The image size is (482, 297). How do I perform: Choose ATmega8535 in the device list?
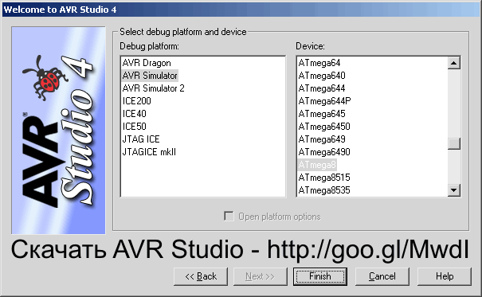tap(324, 190)
